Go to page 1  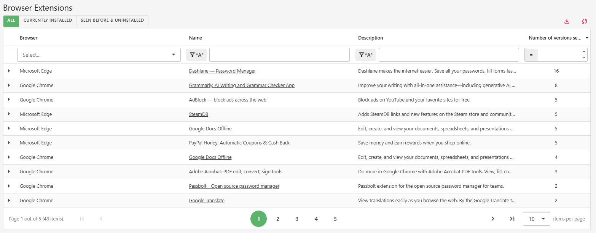click(259, 219)
